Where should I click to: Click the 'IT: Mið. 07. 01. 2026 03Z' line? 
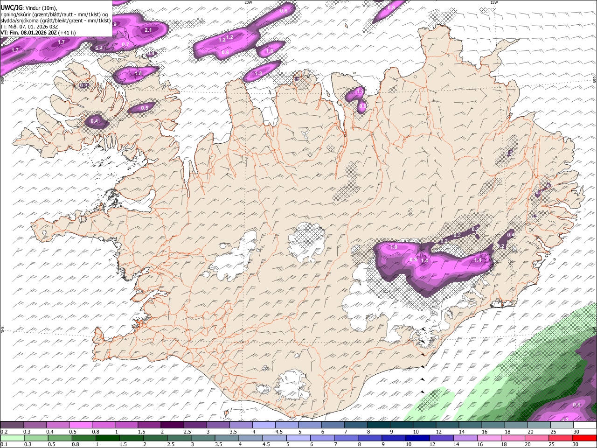pos(29,27)
